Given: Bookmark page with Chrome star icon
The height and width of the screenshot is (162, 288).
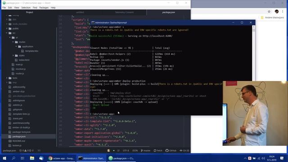Looking at the screenshot, I should (269, 12).
